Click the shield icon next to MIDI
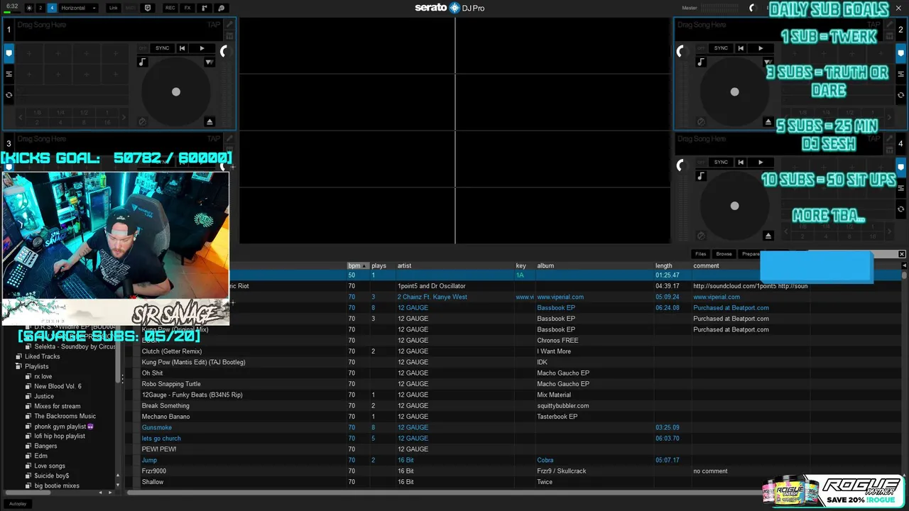The height and width of the screenshot is (511, 909). pos(148,8)
